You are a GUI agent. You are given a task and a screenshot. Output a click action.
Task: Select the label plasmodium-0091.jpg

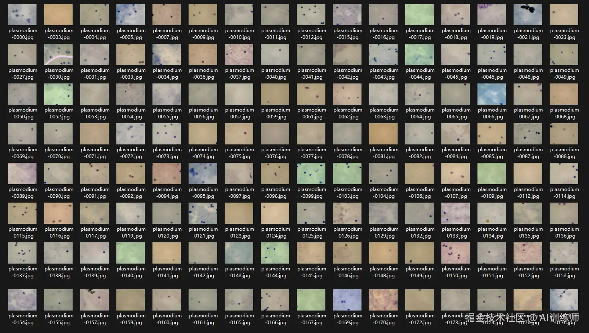95,193
